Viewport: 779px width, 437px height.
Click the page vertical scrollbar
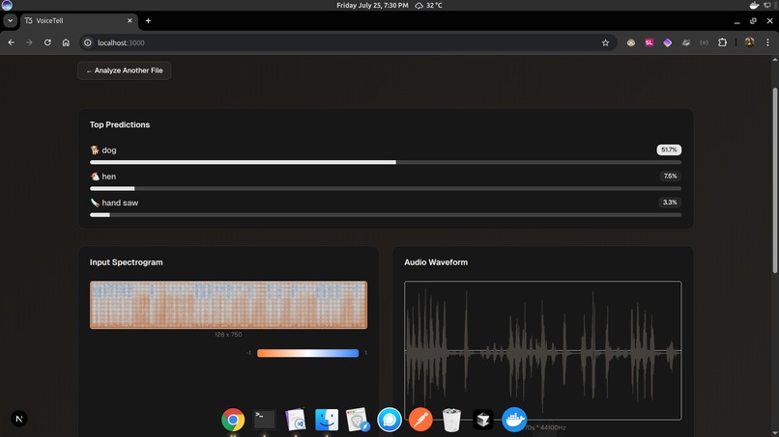click(774, 180)
